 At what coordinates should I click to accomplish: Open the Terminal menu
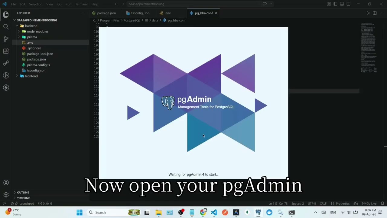(x=81, y=4)
